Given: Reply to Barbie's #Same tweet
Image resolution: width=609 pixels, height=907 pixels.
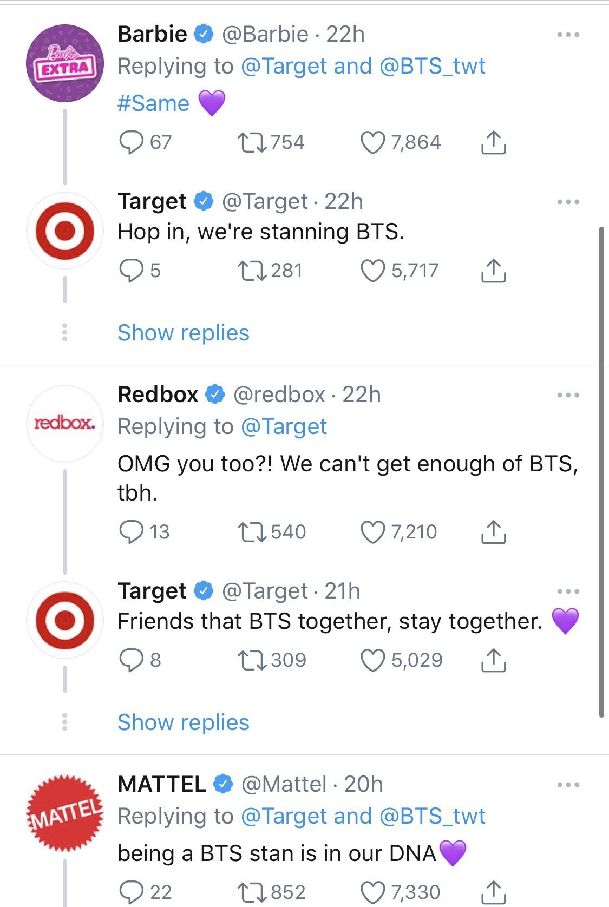Looking at the screenshot, I should point(130,142).
